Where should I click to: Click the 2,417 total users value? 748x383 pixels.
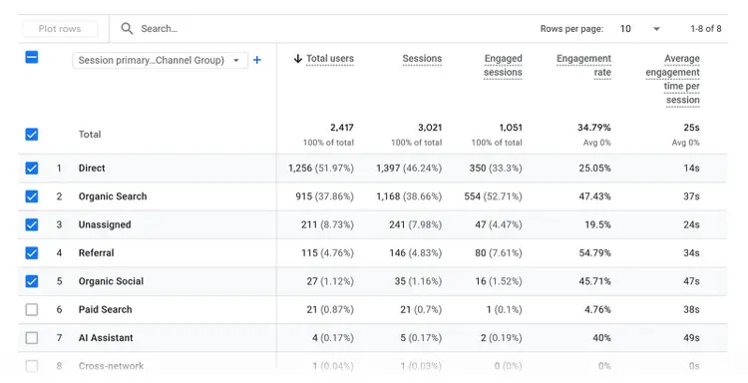click(x=342, y=128)
